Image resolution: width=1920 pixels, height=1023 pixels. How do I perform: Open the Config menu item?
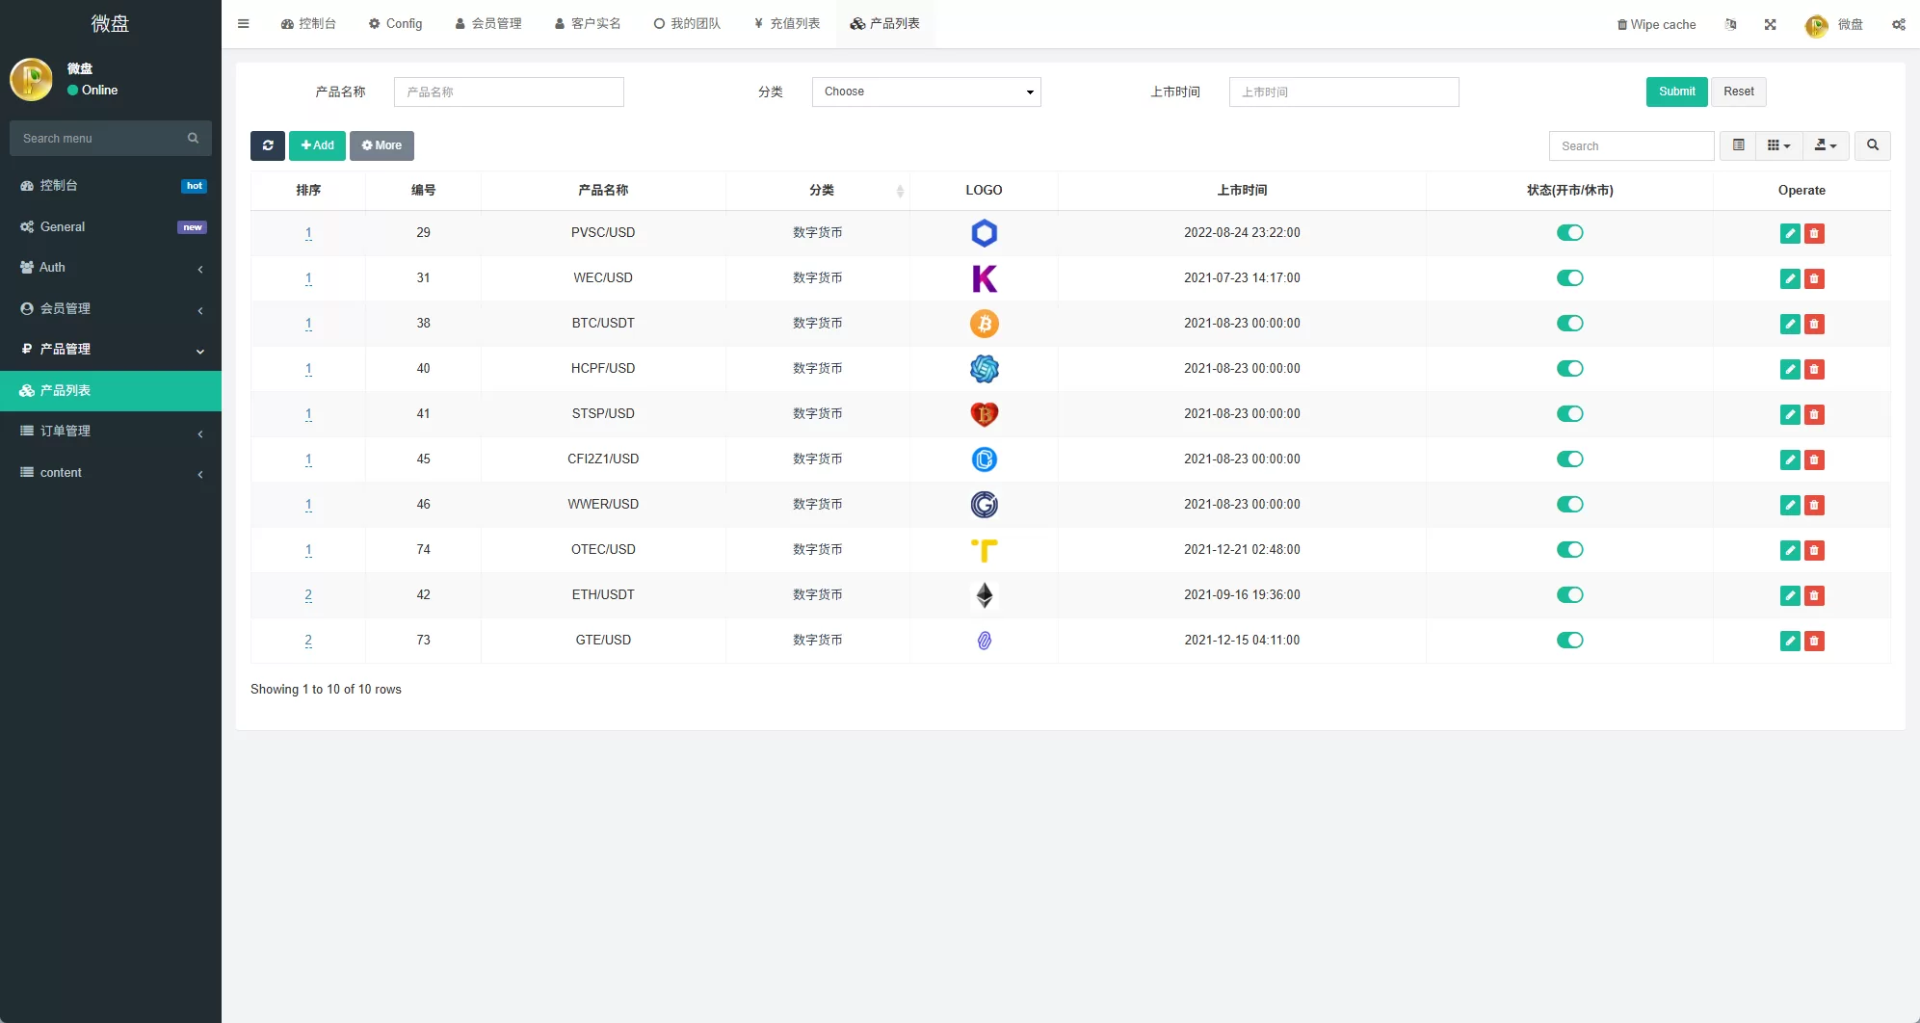point(396,23)
